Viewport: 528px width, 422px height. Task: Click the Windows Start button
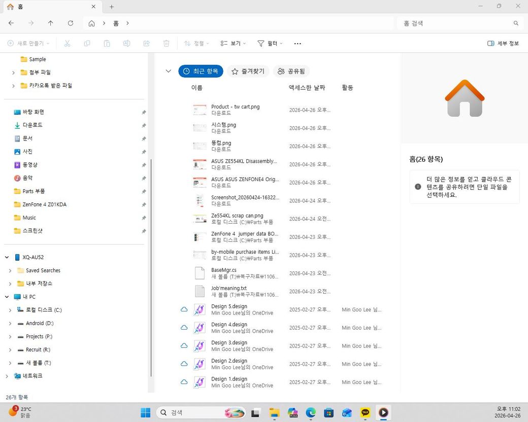click(x=146, y=412)
